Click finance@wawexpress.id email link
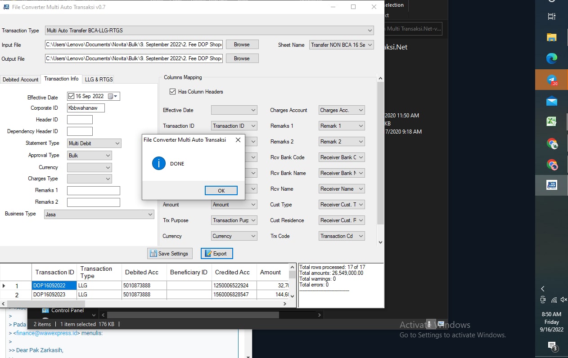 [46, 333]
